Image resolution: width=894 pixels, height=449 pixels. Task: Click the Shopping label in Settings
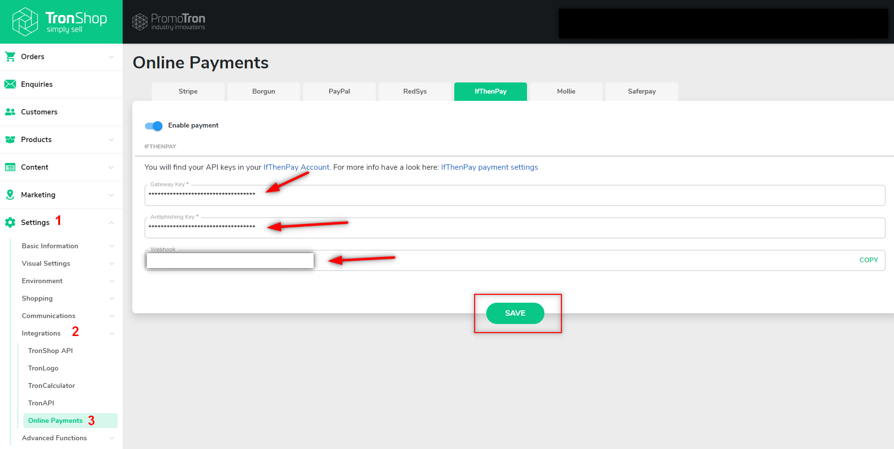pos(37,299)
